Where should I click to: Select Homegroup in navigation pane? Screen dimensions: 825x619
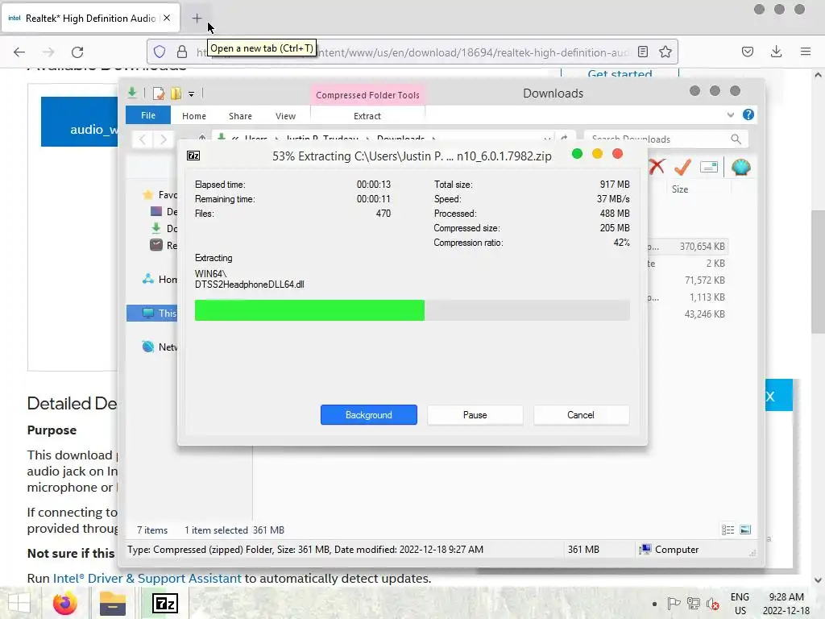tap(160, 279)
